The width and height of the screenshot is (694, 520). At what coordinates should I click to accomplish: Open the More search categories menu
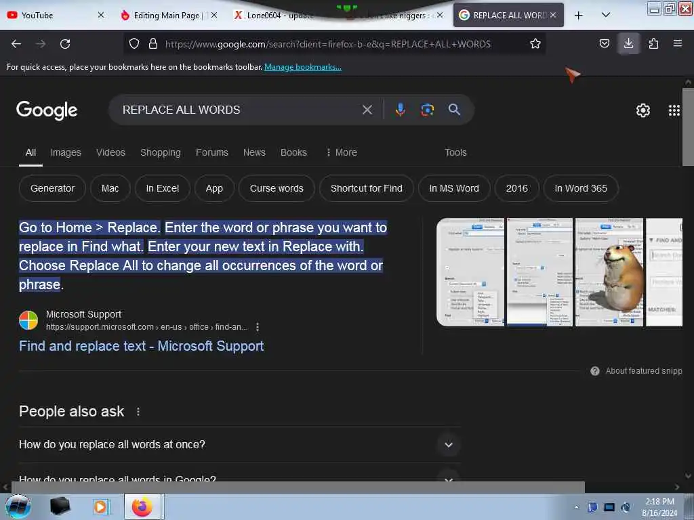tap(342, 152)
